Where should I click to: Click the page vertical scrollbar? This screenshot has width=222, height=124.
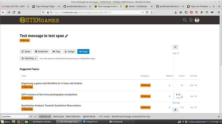[221, 41]
